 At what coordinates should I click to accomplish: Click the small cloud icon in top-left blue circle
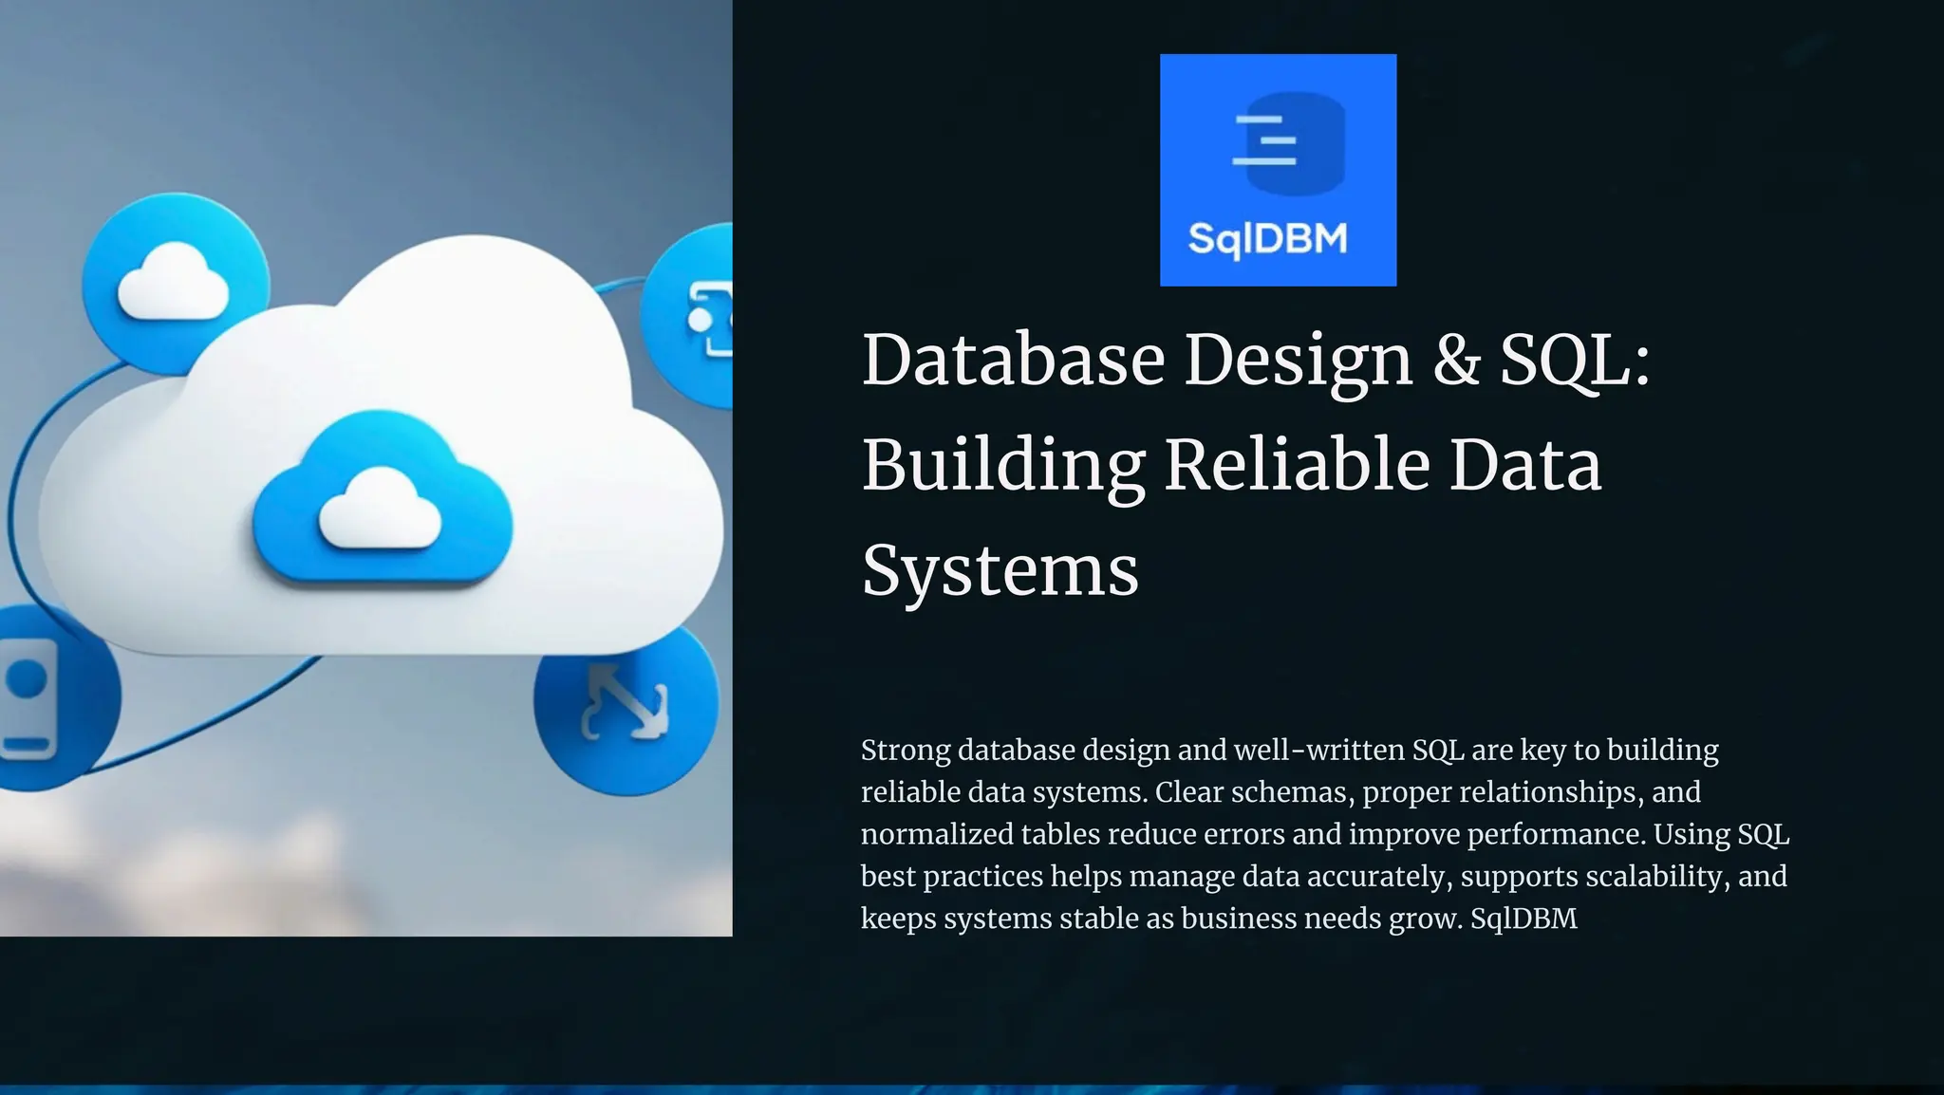click(x=173, y=282)
